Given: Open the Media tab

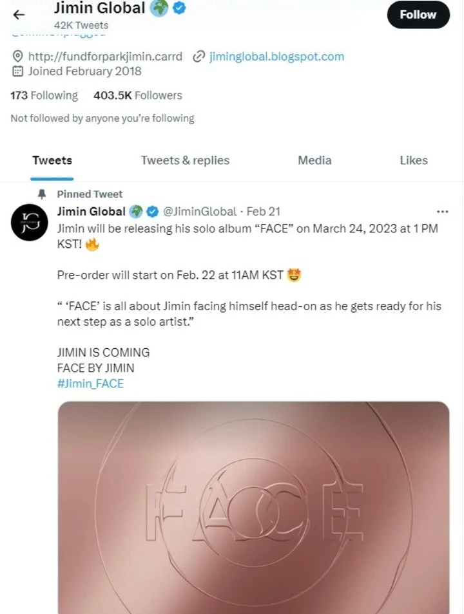Looking at the screenshot, I should pyautogui.click(x=314, y=160).
